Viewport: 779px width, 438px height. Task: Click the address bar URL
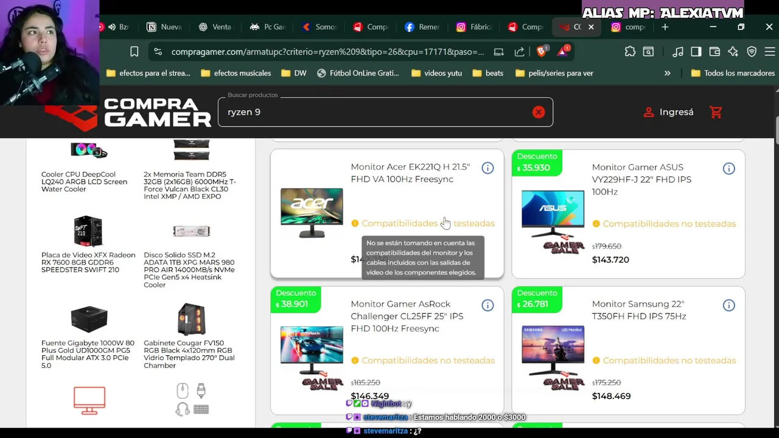(327, 52)
